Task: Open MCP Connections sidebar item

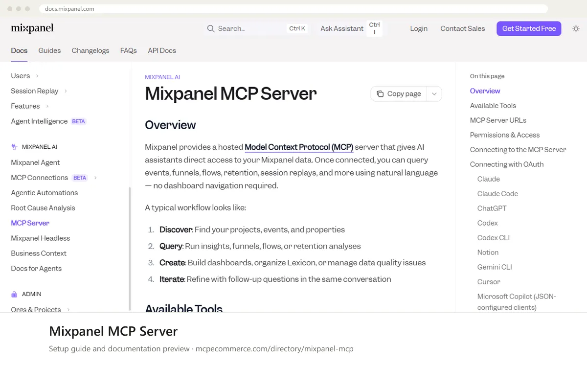Action: point(39,178)
